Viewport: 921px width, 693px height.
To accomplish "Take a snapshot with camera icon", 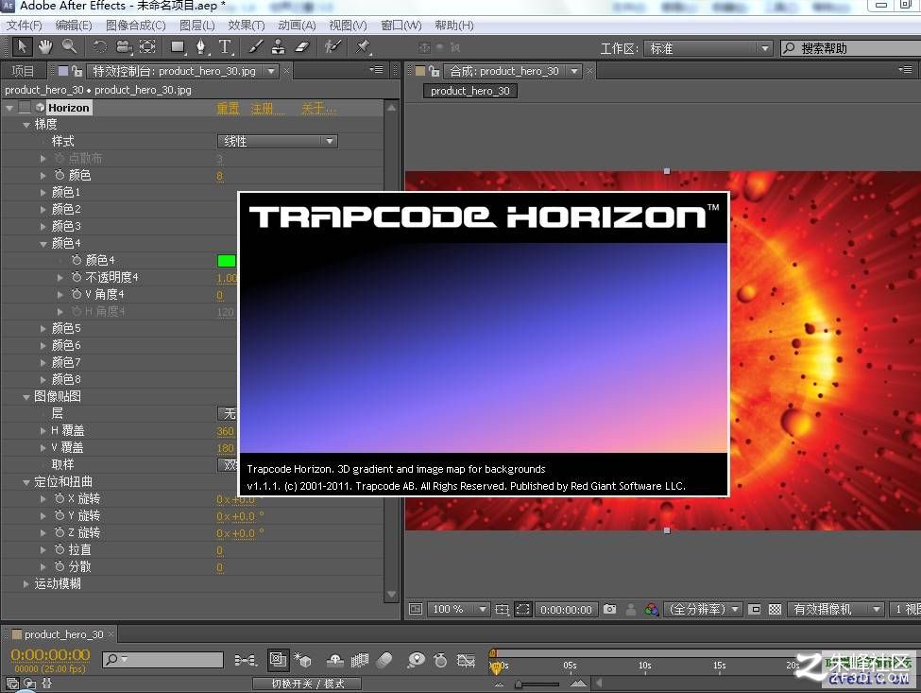I will [609, 609].
